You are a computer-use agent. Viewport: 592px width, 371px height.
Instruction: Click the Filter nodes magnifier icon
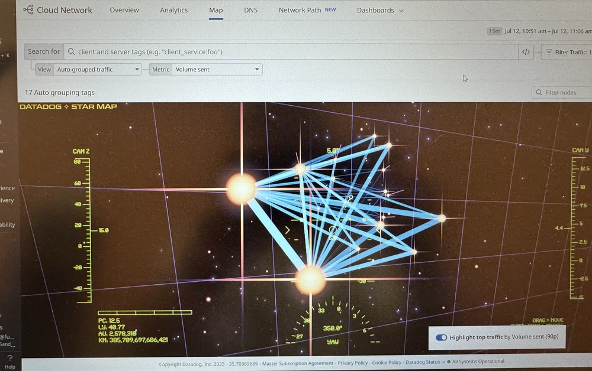[539, 92]
